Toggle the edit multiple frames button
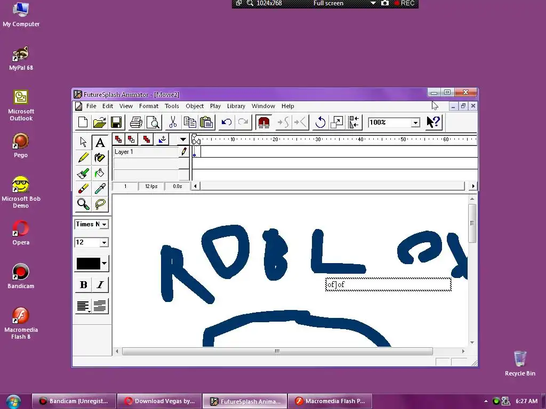Screen dimensions: 546x409 [x=147, y=140]
